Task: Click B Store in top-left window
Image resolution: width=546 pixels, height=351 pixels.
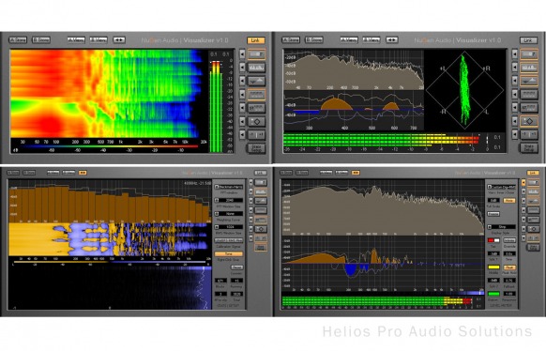Action: (x=40, y=40)
